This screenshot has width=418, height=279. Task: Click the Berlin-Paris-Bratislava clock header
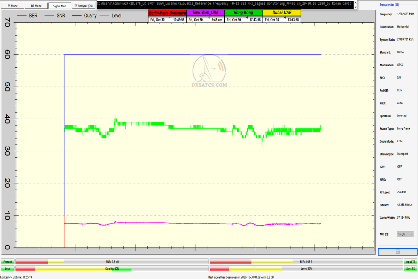tap(167, 13)
